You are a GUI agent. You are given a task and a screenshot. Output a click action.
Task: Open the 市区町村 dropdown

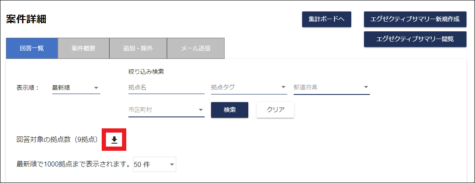(x=166, y=110)
